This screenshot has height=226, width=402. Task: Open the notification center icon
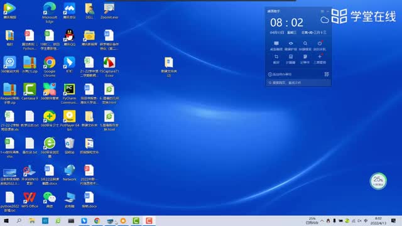point(393,220)
